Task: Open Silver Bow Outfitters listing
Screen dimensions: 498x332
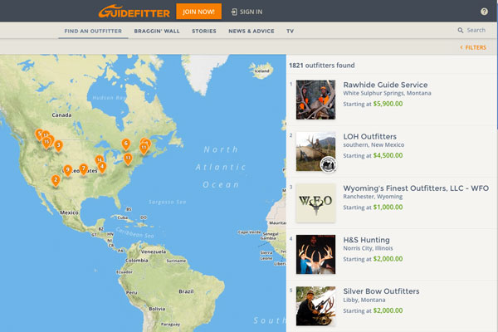Action: 381,291
